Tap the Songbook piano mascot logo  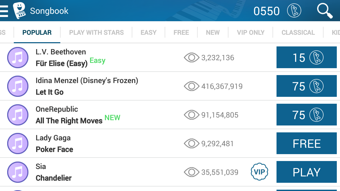pyautogui.click(x=19, y=11)
